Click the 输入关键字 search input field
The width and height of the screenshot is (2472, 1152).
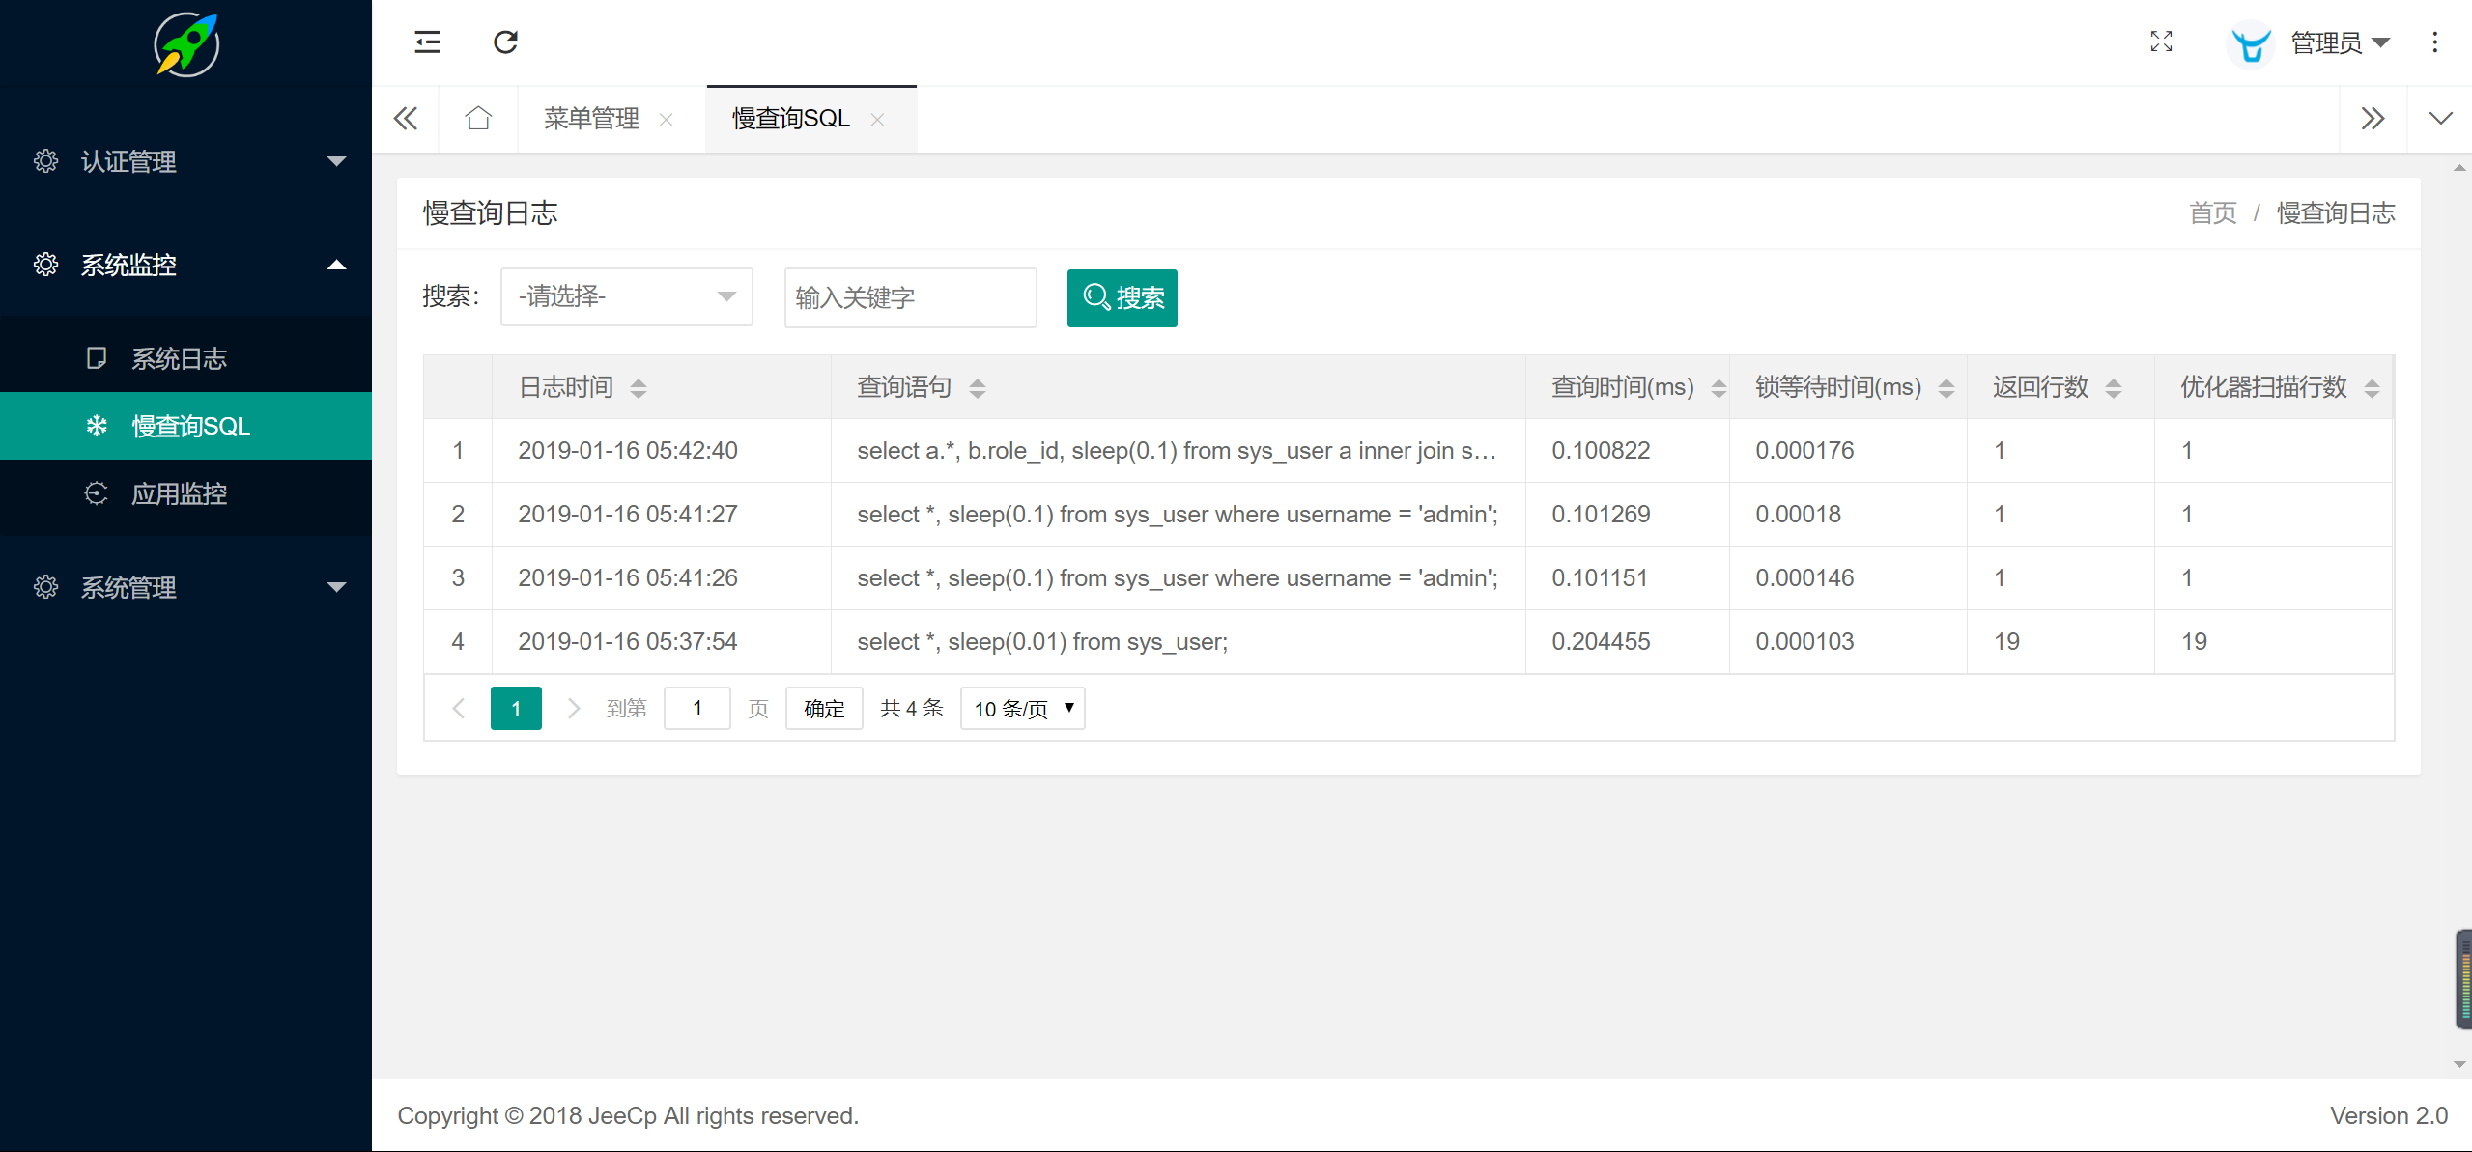909,297
